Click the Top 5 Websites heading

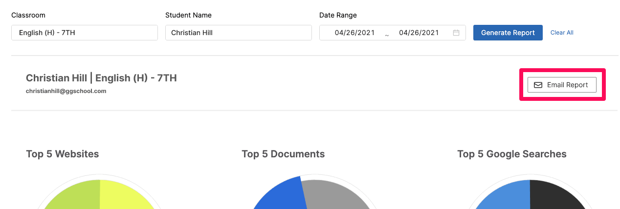pos(63,154)
